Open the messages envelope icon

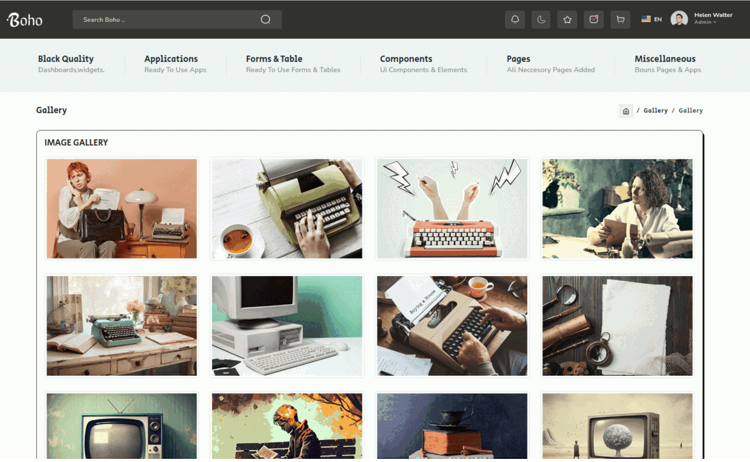594,19
